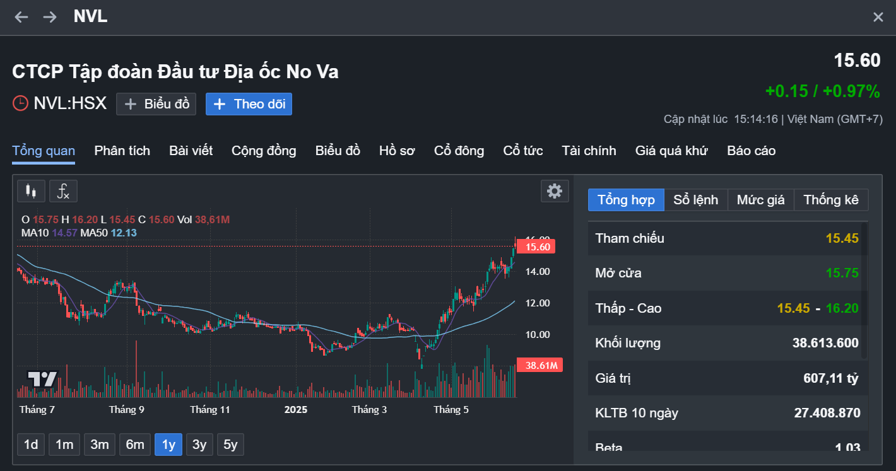896x471 pixels.
Task: Switch to the Phân tích tab
Action: (x=122, y=151)
